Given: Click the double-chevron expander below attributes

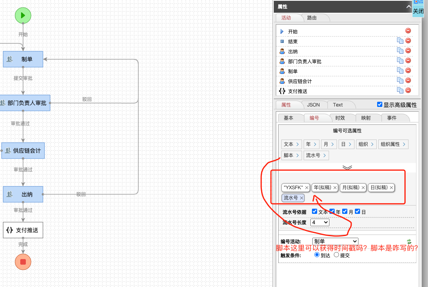Looking at the screenshot, I should coord(347,167).
